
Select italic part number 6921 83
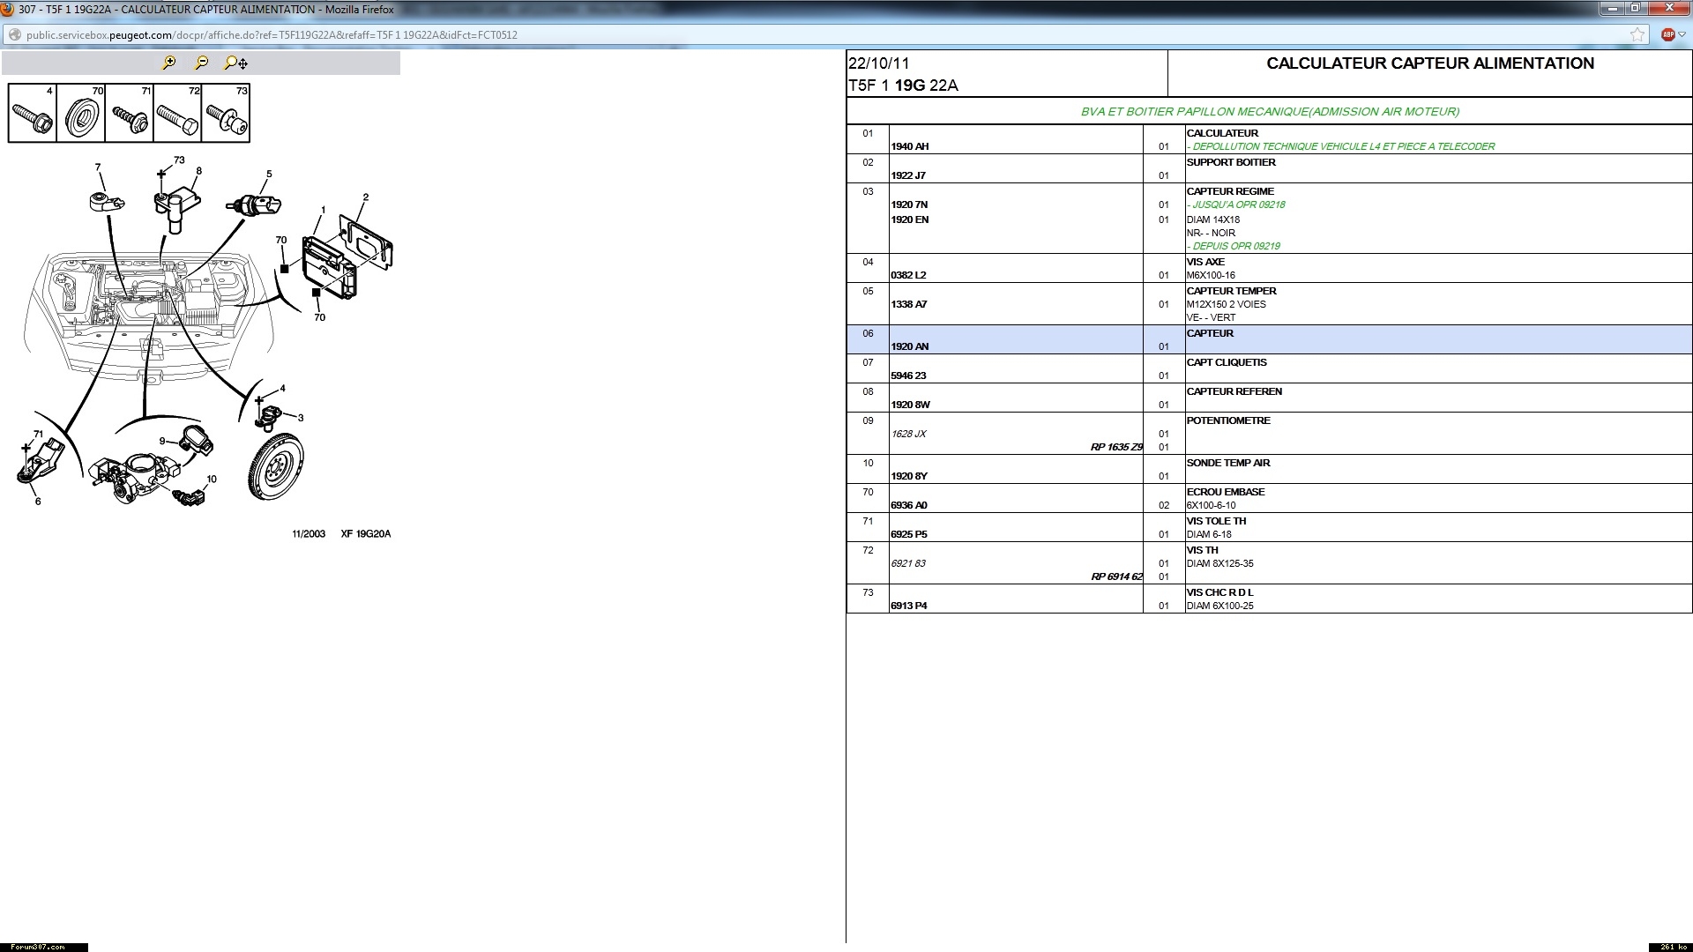[908, 563]
